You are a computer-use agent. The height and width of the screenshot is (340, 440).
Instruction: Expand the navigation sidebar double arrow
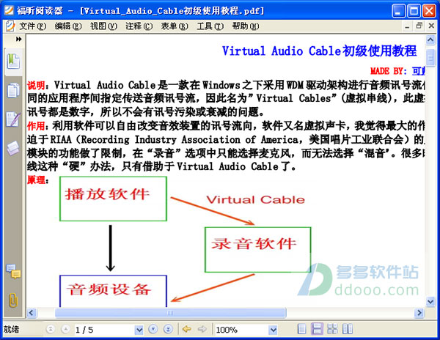pos(18,39)
